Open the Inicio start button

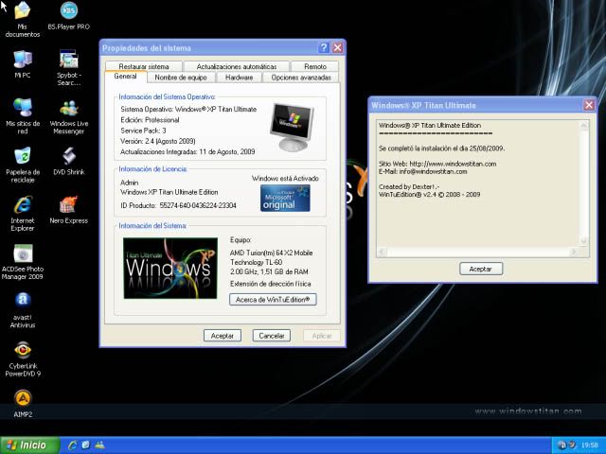coord(29,445)
